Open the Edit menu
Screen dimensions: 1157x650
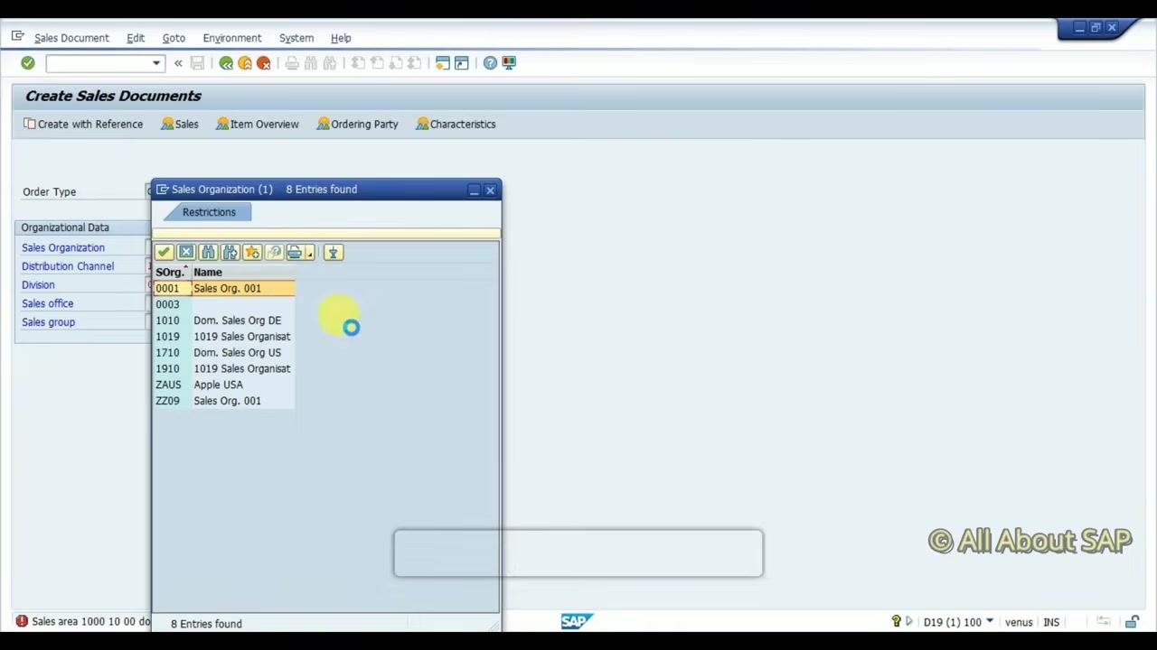(x=136, y=38)
